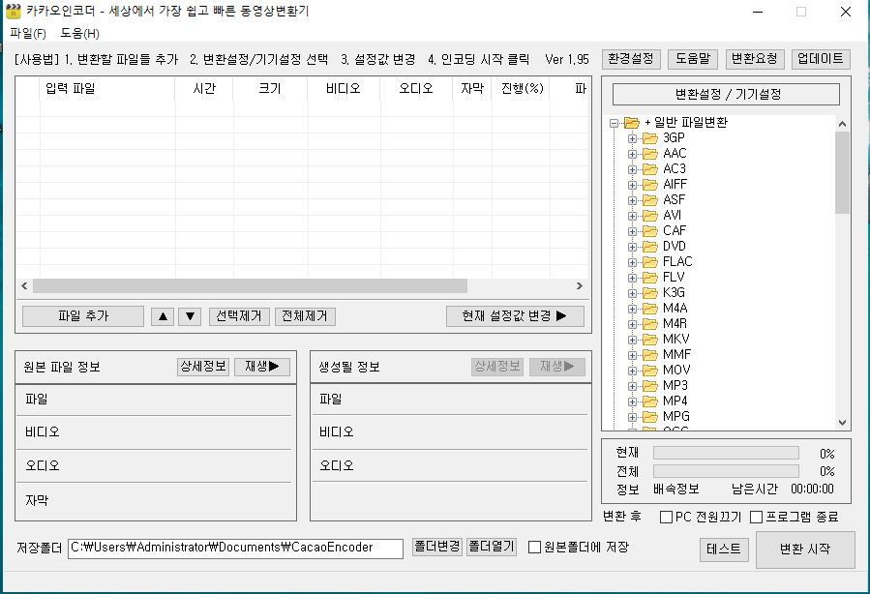Viewport: 870px width, 594px height.
Task: Click the 비디오 column header
Action: 344,89
